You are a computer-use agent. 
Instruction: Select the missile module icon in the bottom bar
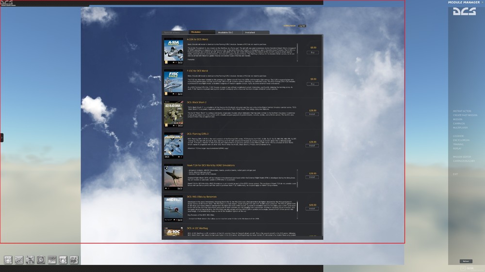19,260
